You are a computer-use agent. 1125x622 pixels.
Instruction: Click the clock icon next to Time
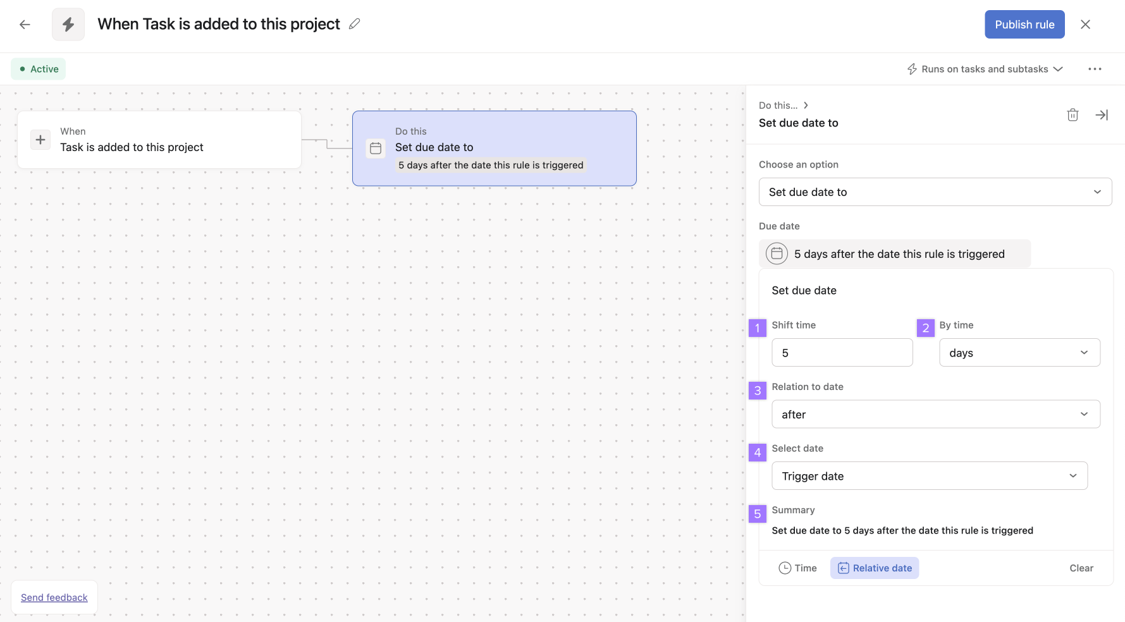(784, 568)
